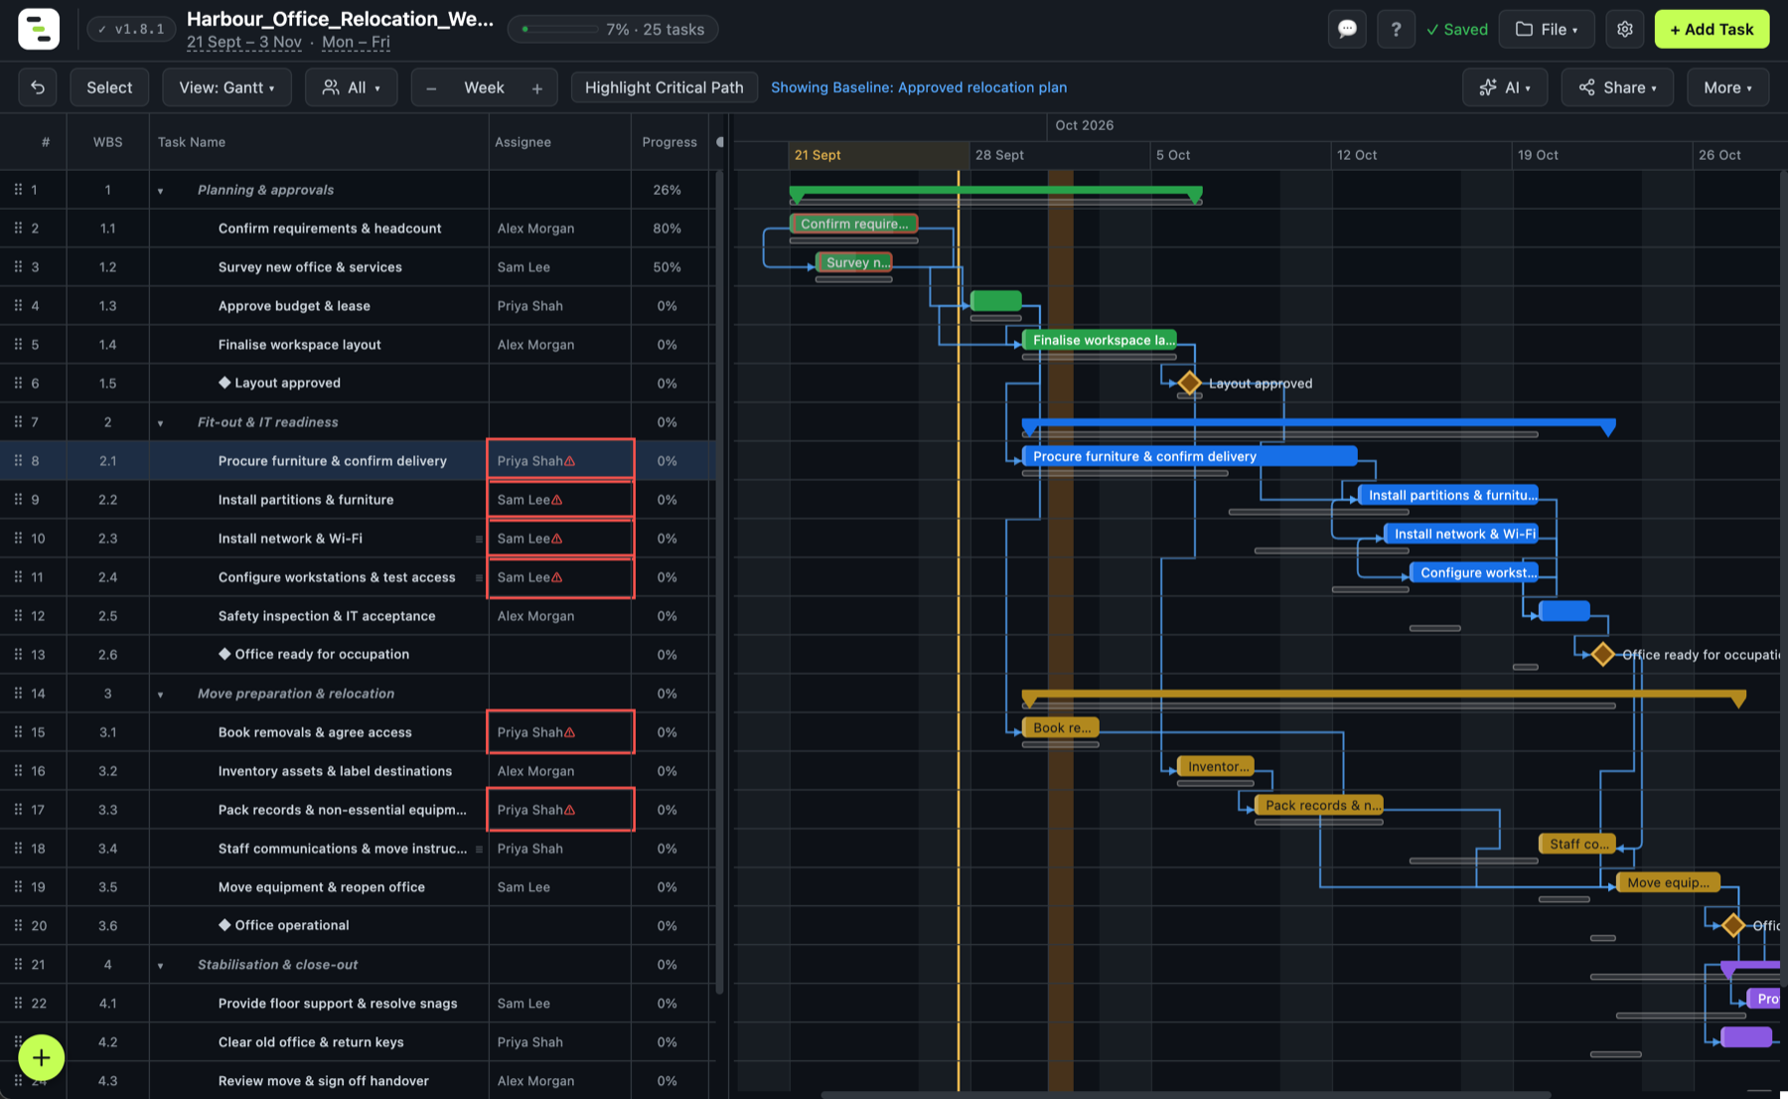
Task: Open the More menu
Action: pyautogui.click(x=1727, y=87)
